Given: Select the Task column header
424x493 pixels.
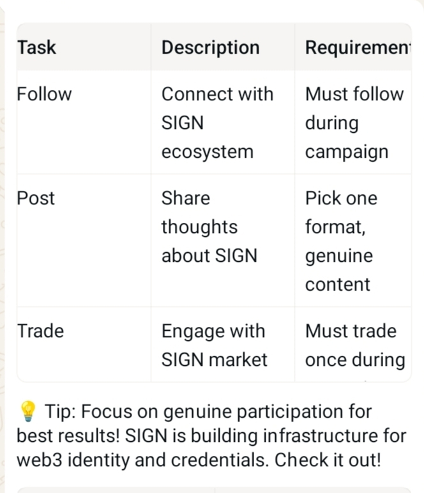Looking at the screenshot, I should [x=36, y=47].
